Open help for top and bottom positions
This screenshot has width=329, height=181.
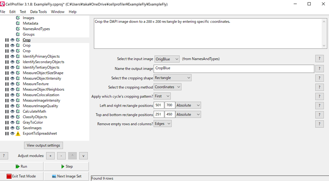click(319, 115)
